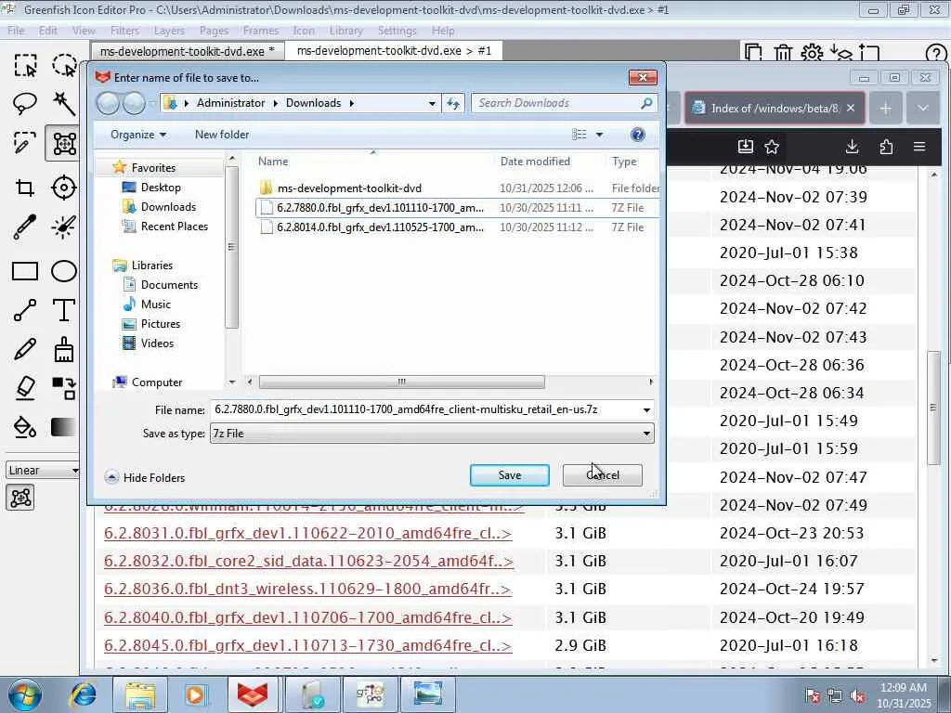
Task: Expand the address bar path dropdown
Action: pos(432,104)
